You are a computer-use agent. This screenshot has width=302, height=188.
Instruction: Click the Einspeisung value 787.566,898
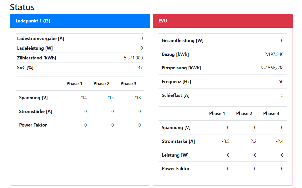[x=271, y=68]
